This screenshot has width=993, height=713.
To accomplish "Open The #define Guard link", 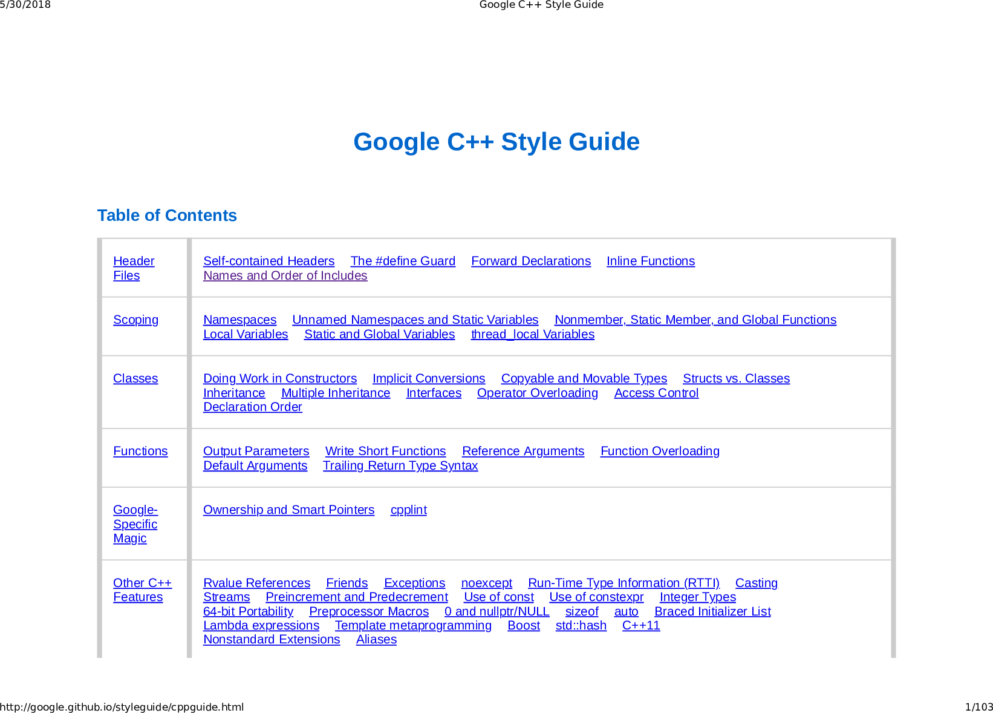I will click(403, 261).
